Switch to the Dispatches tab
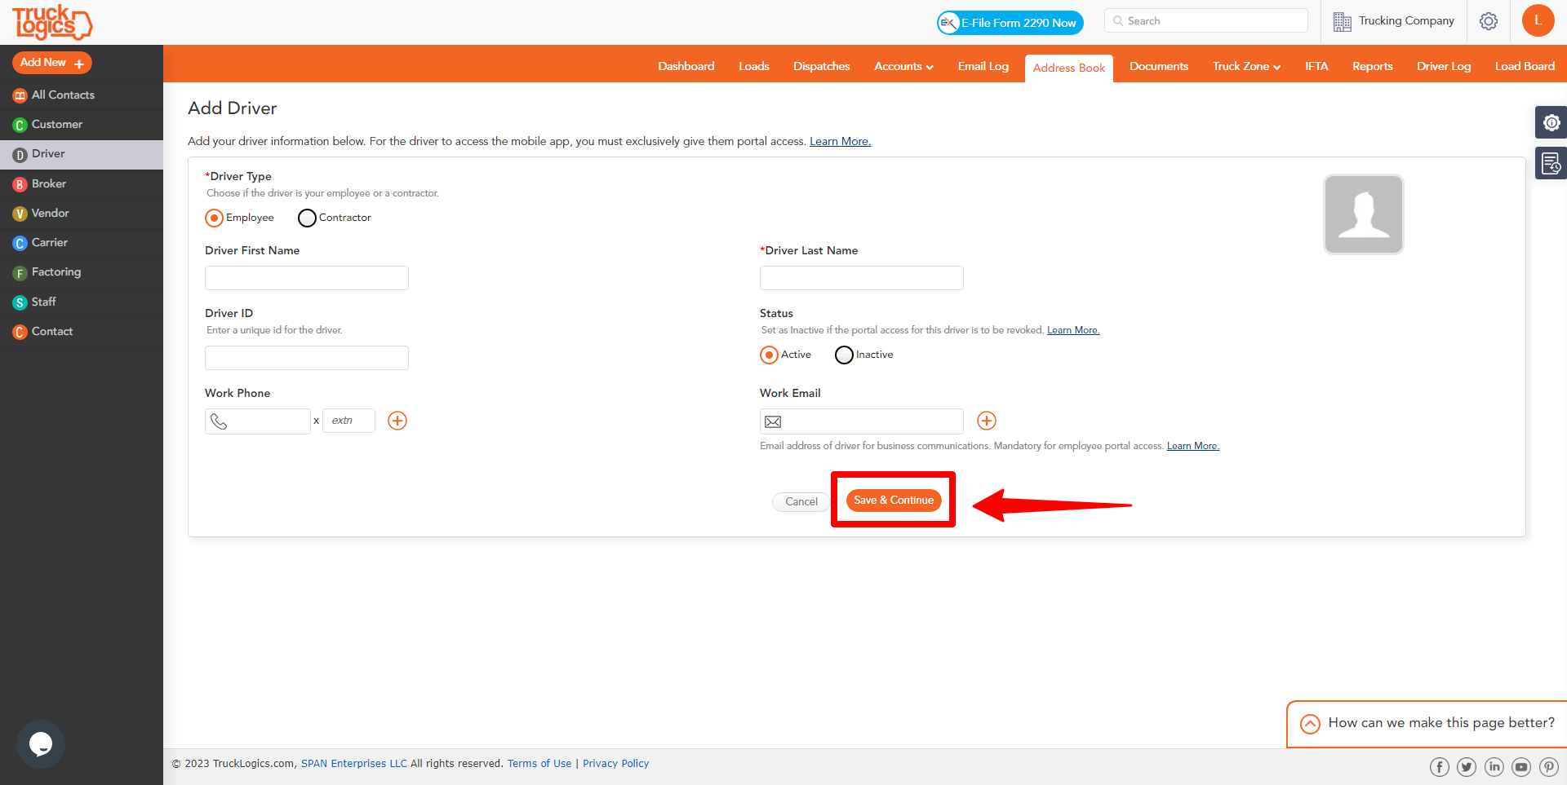The image size is (1567, 785). coord(821,66)
